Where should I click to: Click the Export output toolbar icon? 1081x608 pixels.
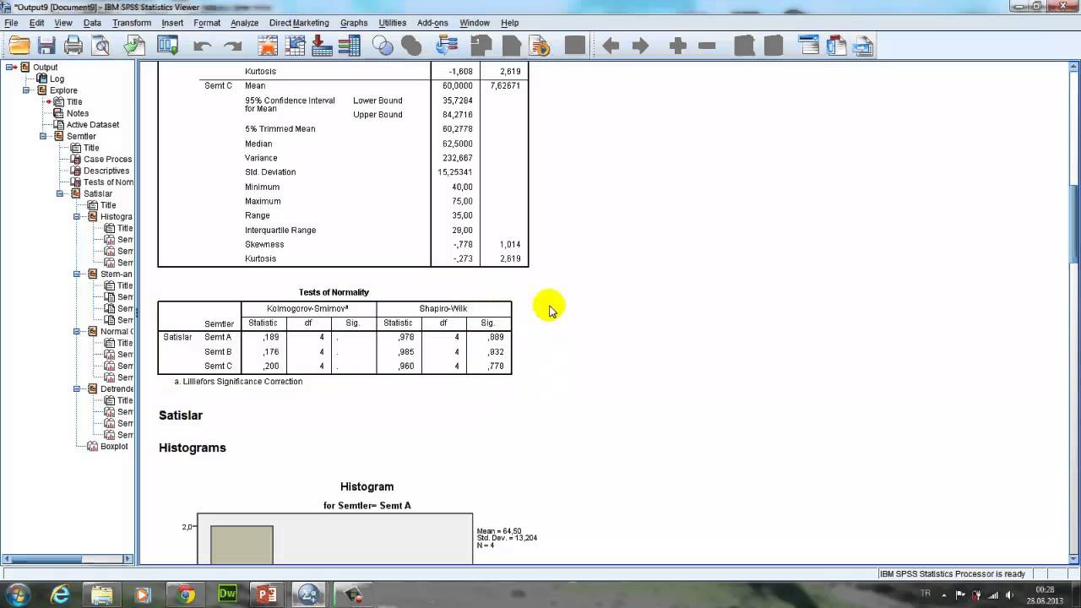[134, 46]
